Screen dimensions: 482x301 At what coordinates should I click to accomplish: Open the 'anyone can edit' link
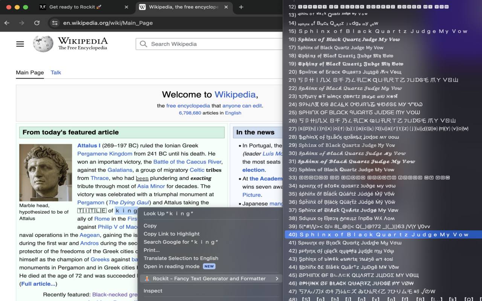242,106
